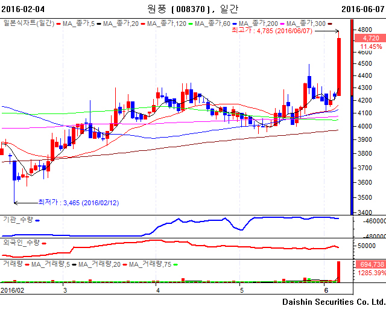Click the 3800 price axis label

[365, 153]
